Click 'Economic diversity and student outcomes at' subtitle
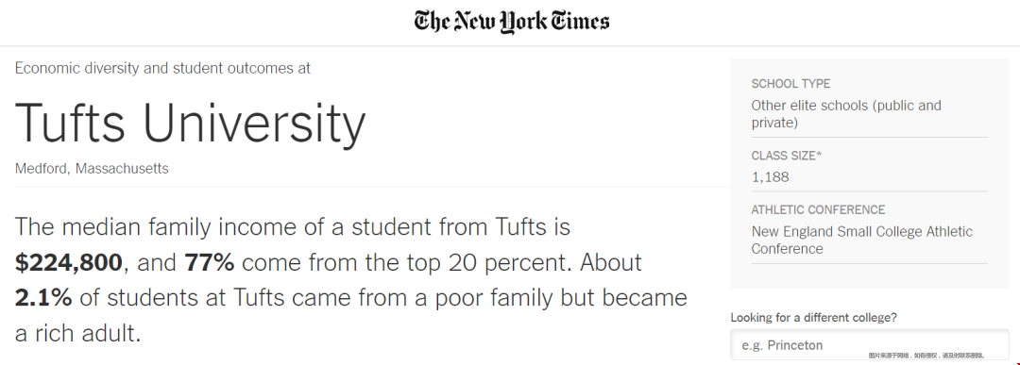This screenshot has width=1020, height=365. 162,68
